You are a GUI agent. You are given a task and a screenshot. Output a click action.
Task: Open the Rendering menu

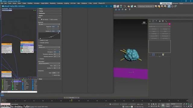[53, 3]
